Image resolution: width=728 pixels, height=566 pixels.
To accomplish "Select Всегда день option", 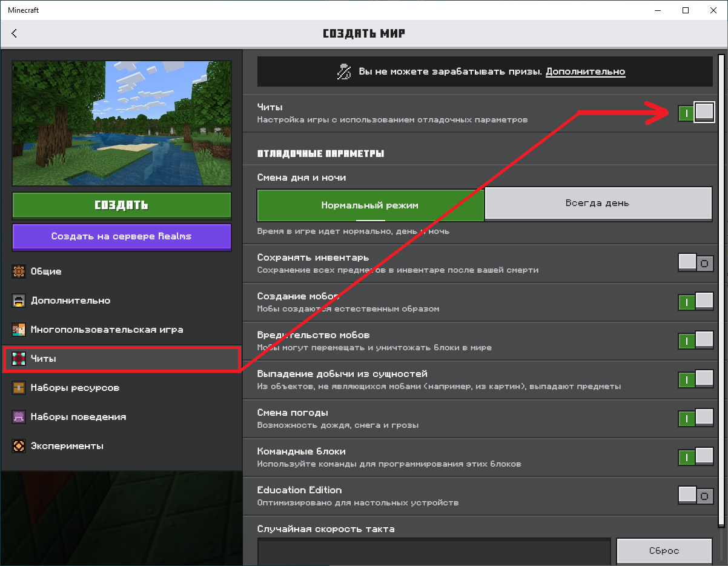I will 598,203.
